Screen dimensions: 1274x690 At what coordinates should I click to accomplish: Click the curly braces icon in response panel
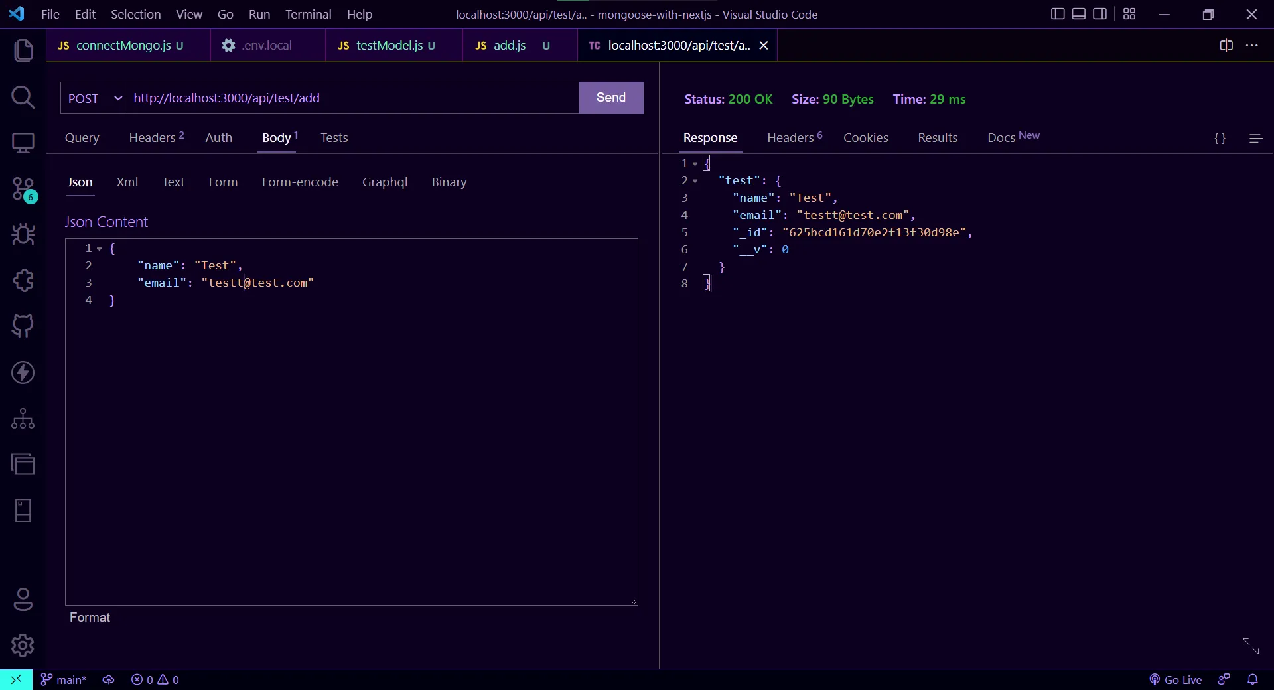coord(1220,138)
